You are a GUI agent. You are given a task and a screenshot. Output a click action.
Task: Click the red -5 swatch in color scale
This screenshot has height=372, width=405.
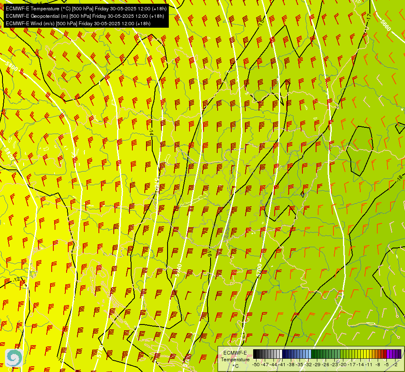point(385,354)
